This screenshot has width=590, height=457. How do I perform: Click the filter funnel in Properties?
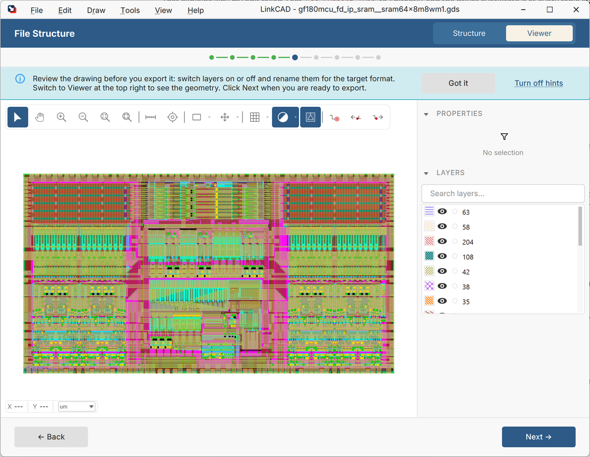[x=504, y=137]
